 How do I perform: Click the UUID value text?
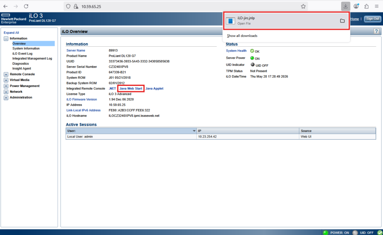(x=139, y=61)
